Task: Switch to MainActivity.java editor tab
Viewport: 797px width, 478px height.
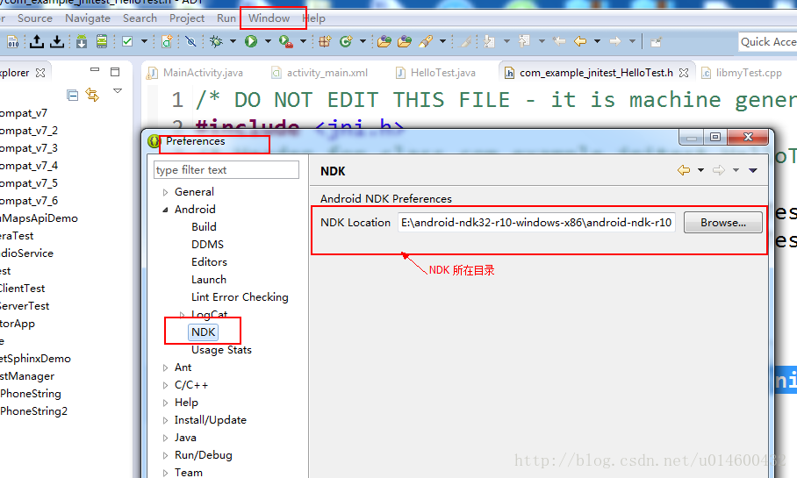Action: pos(195,73)
